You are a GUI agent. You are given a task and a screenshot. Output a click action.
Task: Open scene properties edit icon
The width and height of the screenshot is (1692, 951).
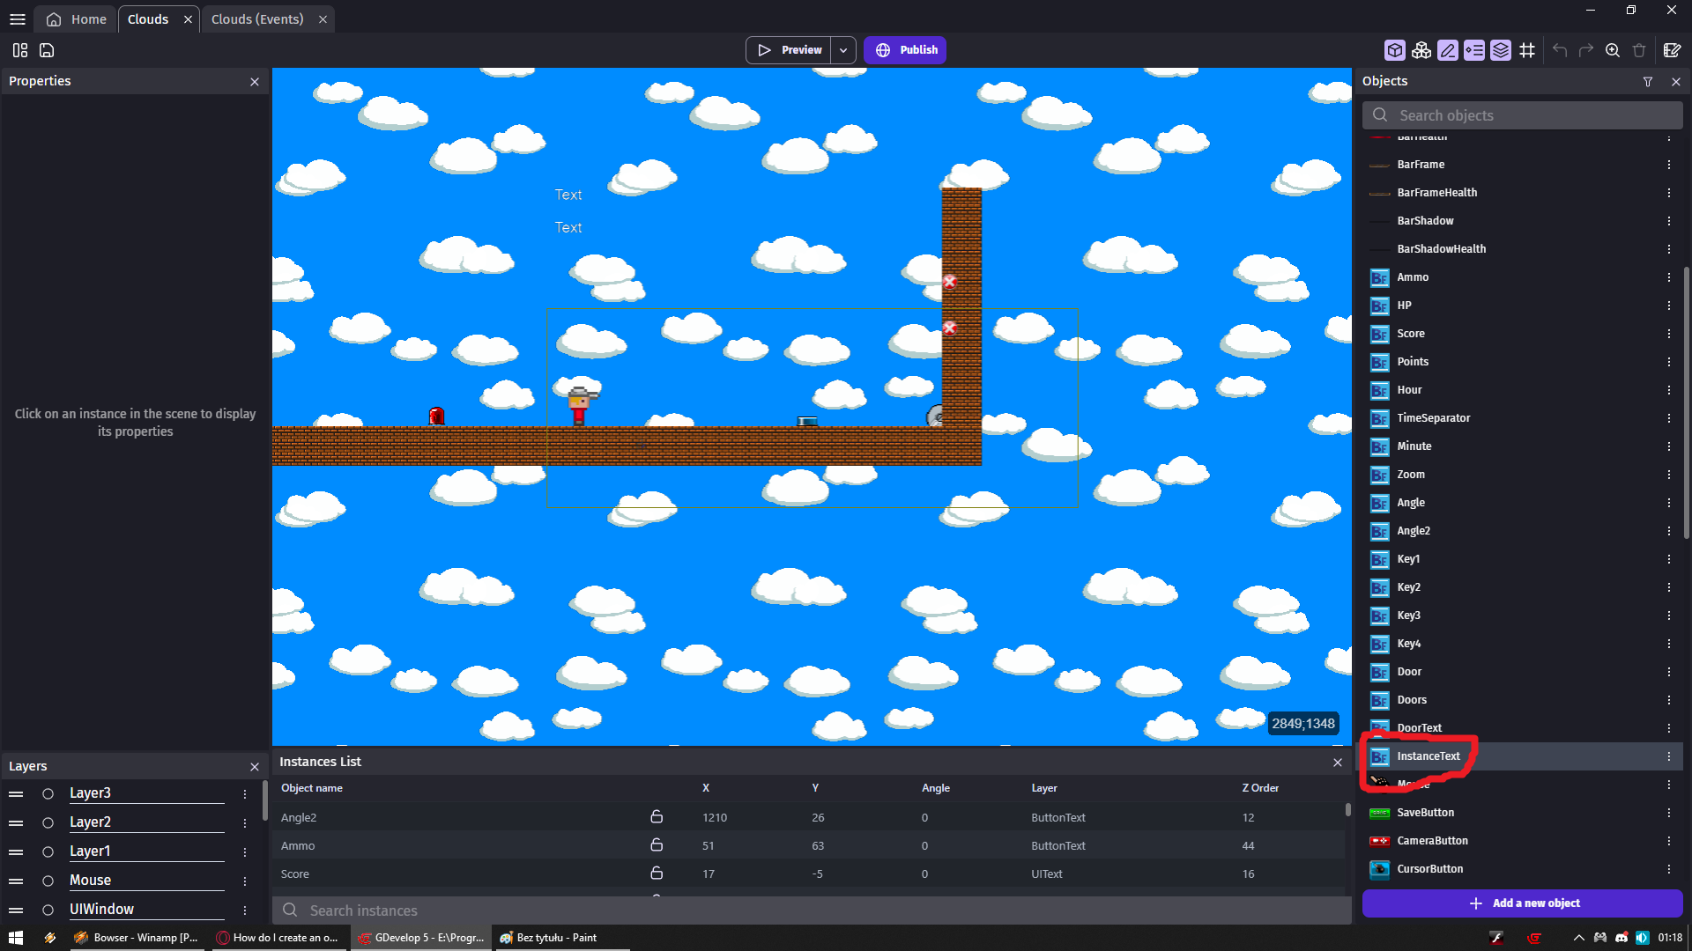(x=1672, y=50)
